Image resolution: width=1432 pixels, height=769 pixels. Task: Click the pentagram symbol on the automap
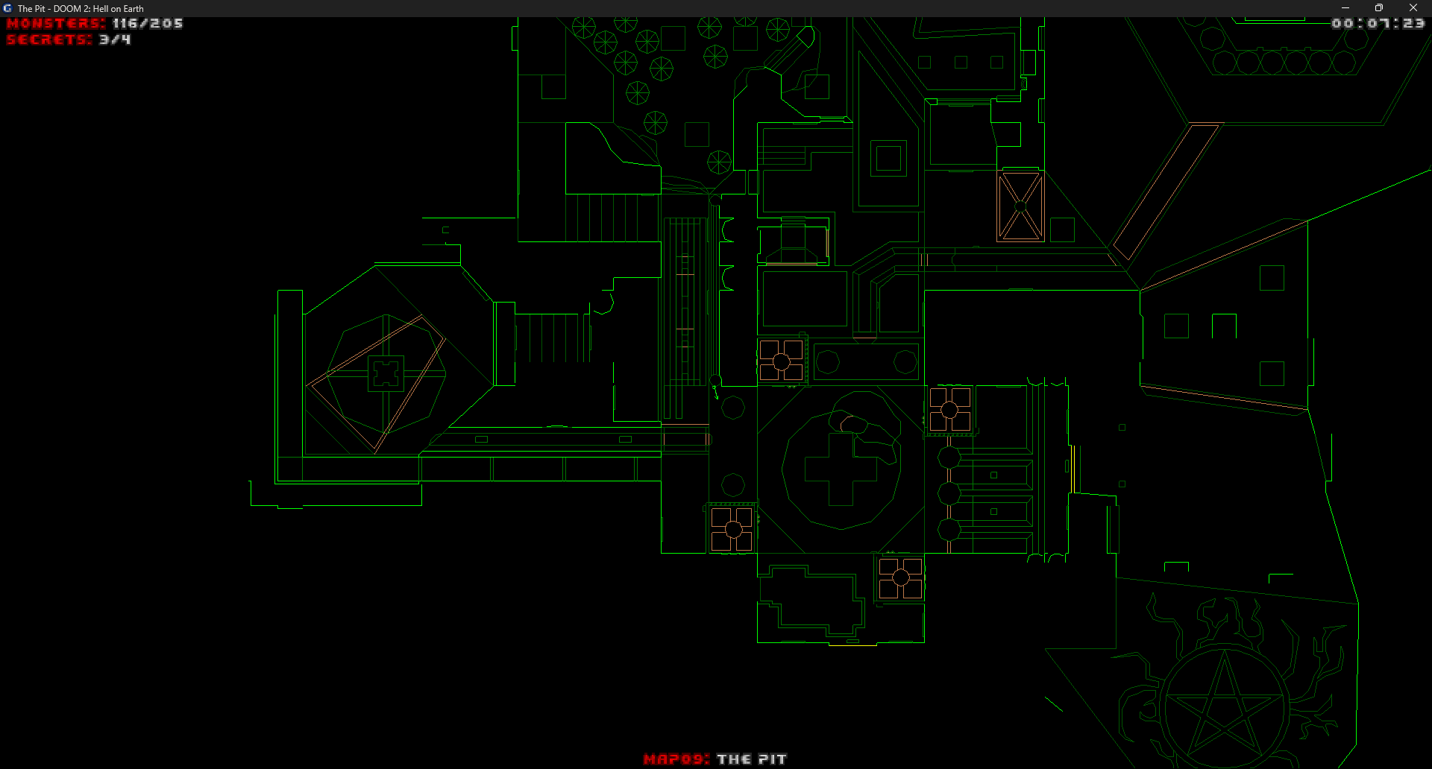(1225, 707)
